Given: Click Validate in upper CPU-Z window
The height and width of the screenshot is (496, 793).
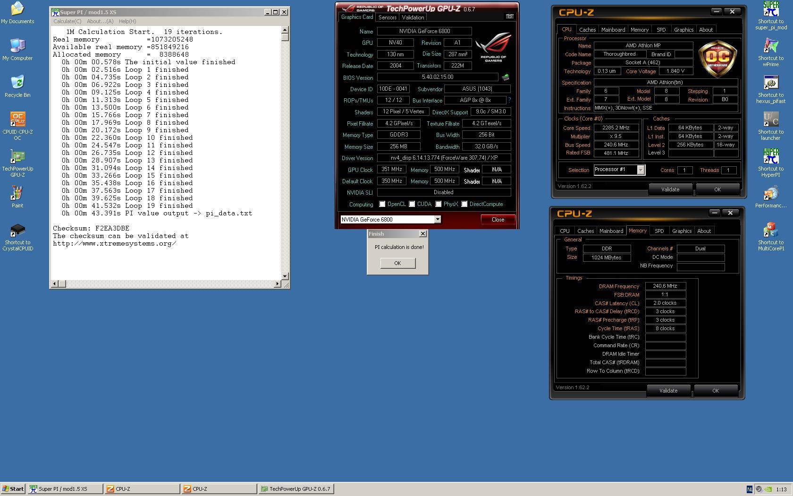Looking at the screenshot, I should [x=670, y=189].
